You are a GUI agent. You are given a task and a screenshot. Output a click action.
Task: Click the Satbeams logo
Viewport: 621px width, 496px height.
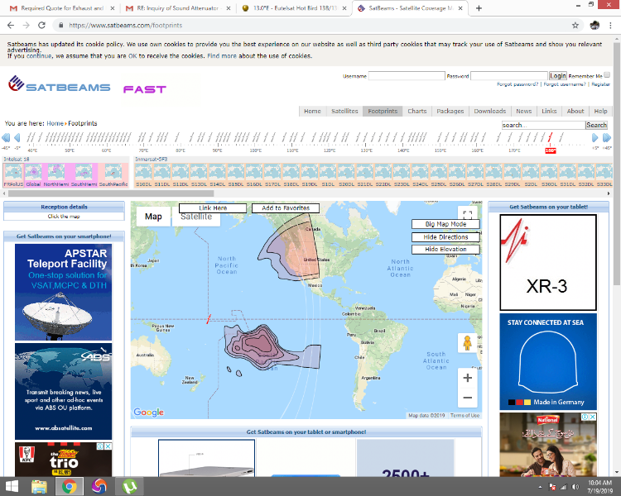coord(60,83)
